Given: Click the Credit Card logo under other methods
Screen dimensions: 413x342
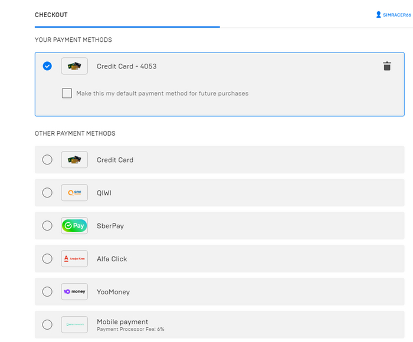Looking at the screenshot, I should pos(74,160).
